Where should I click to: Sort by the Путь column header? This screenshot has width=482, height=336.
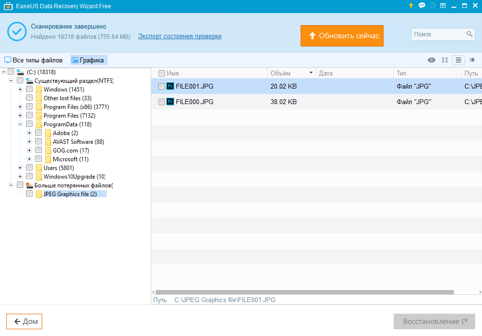471,73
